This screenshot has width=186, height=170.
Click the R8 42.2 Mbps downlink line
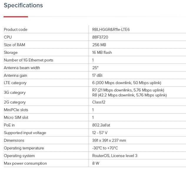[129, 95]
